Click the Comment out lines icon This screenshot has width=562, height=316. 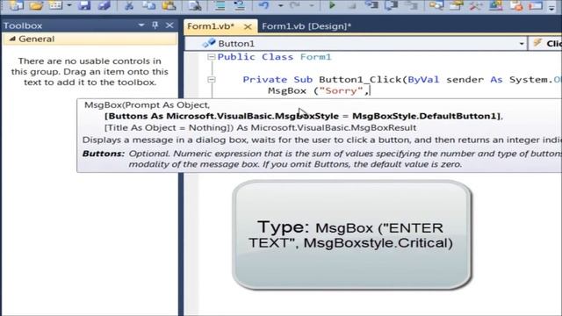click(x=220, y=5)
